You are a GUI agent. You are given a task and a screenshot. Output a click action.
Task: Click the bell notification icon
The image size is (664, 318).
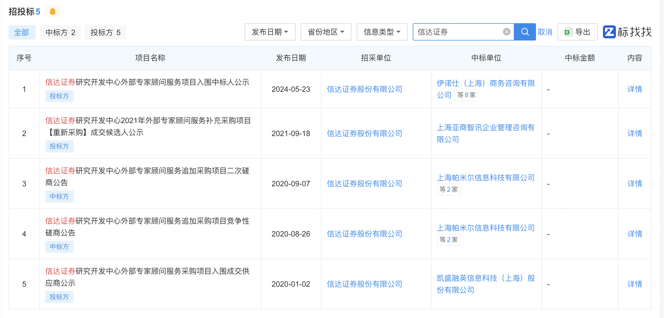point(52,12)
